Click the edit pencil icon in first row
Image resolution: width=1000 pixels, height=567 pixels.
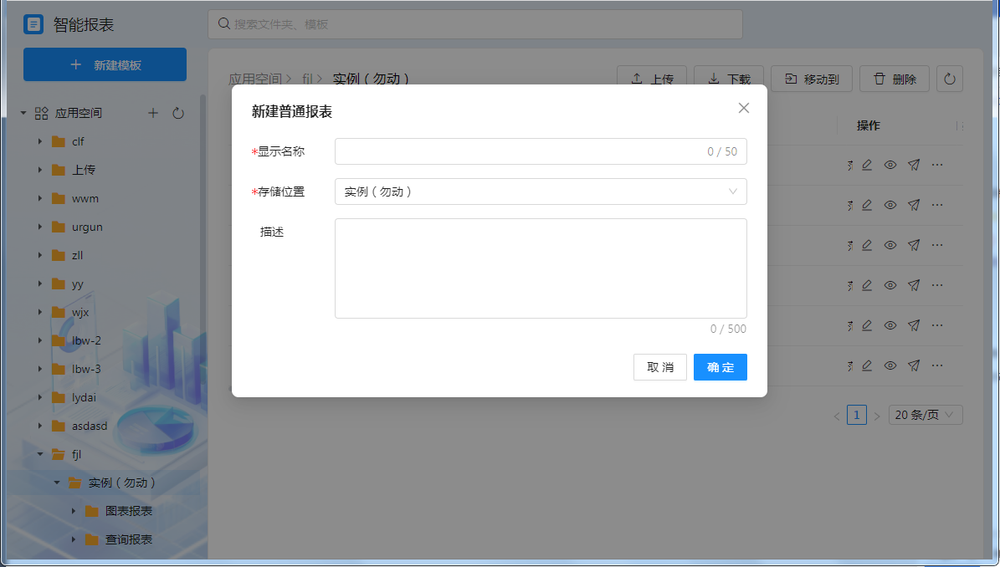click(867, 165)
